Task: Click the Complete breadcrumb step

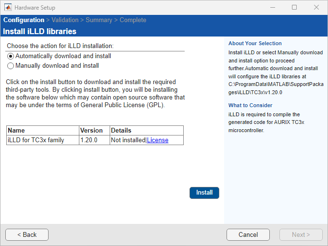Action: (x=133, y=20)
